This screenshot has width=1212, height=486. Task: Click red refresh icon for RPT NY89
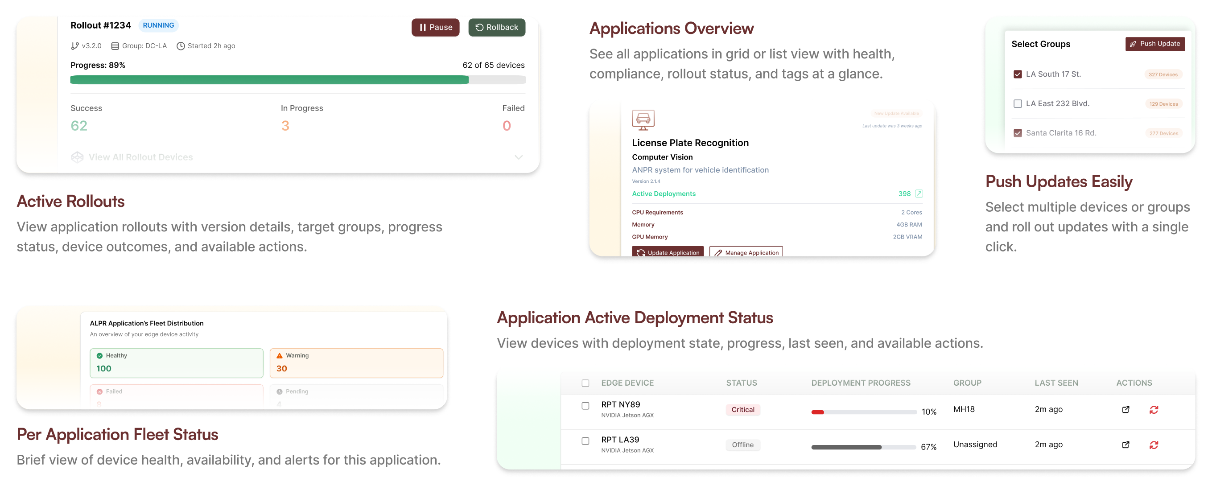pos(1154,410)
